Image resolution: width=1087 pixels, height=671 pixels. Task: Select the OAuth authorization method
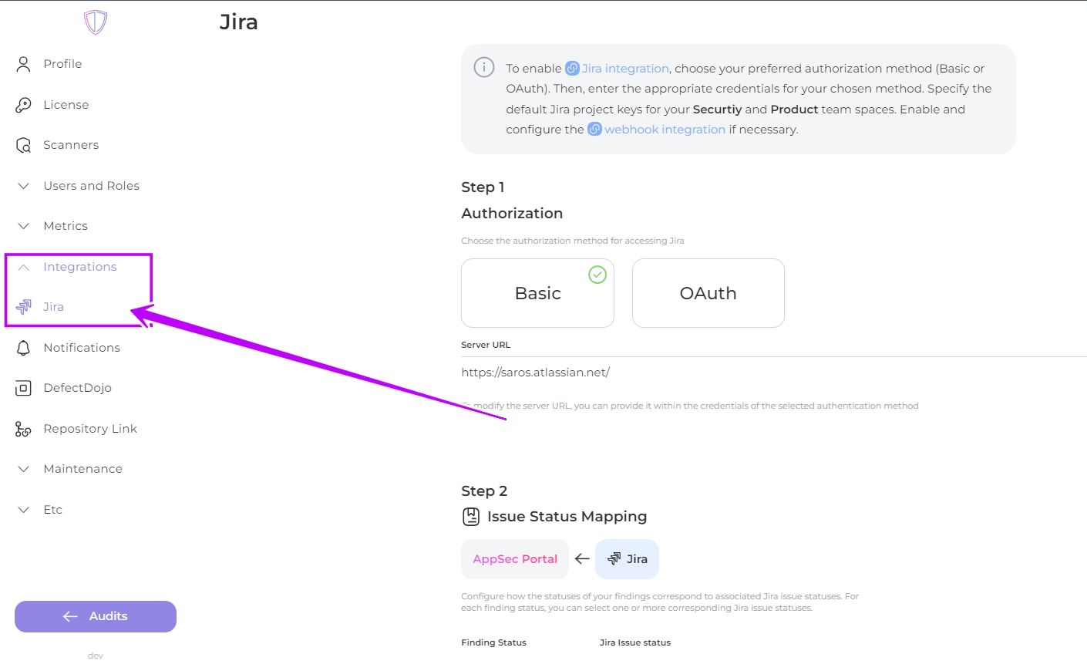[708, 293]
